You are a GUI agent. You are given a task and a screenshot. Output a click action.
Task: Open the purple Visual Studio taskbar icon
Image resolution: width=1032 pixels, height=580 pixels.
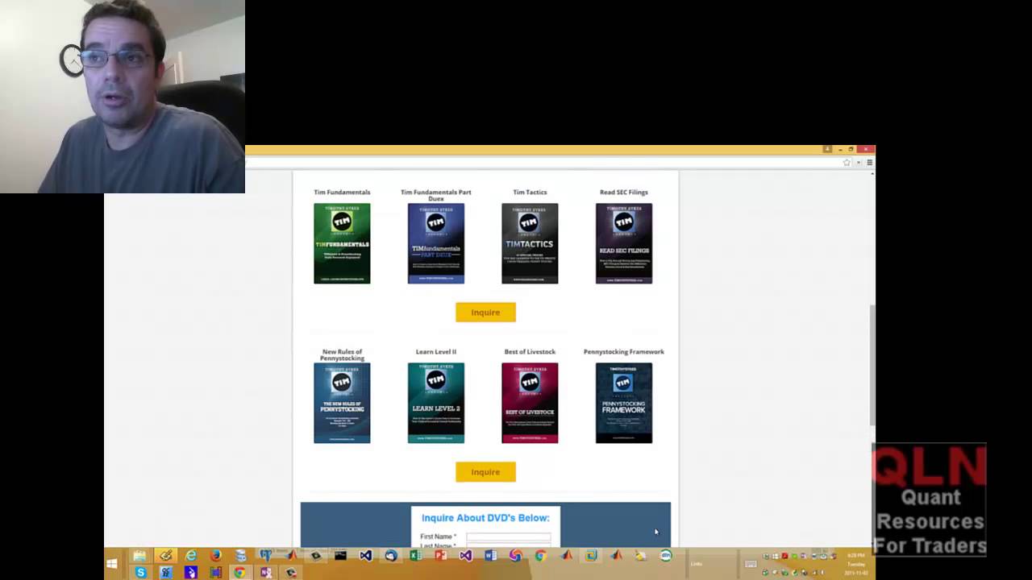(x=466, y=556)
